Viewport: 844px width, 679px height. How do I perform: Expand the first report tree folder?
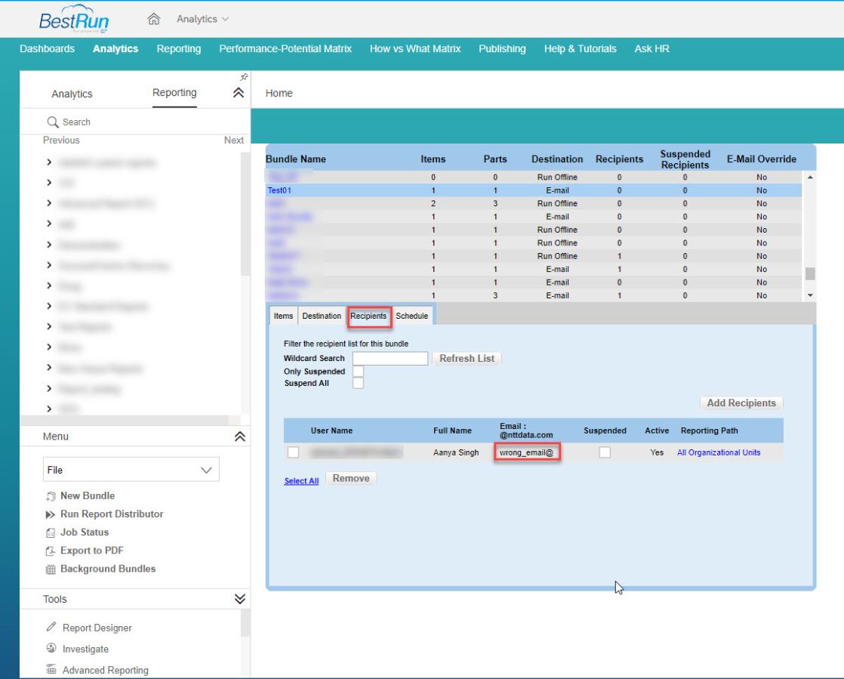(x=49, y=162)
